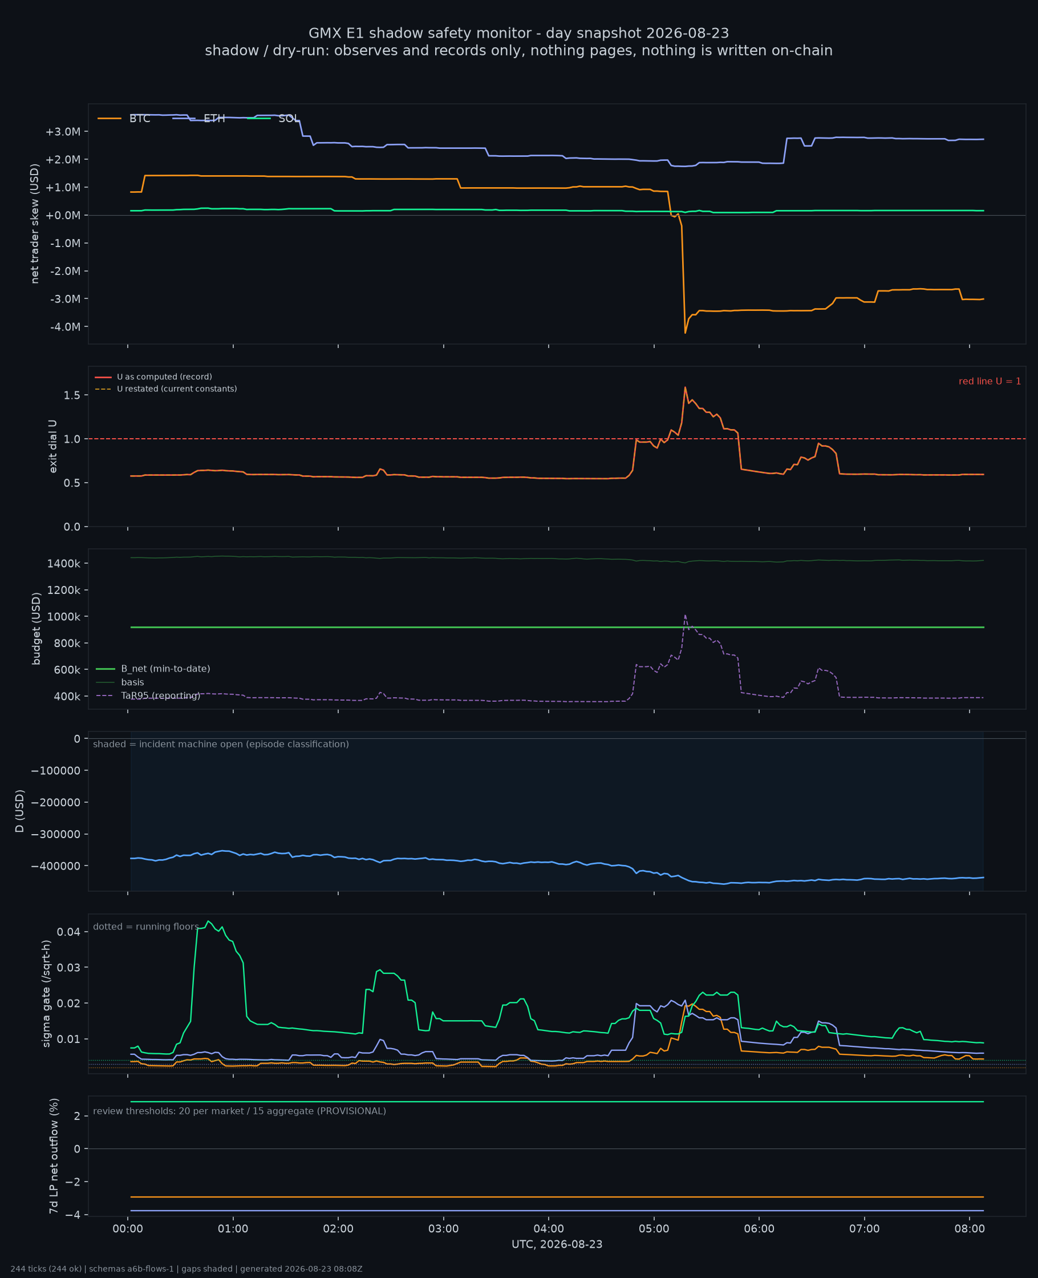Click the 02:00 time tick label
The image size is (1038, 1278).
coord(338,1229)
